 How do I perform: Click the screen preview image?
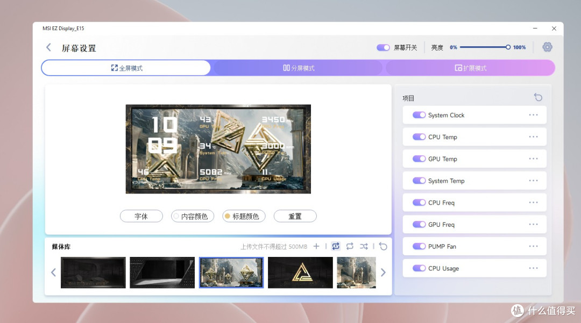point(218,149)
